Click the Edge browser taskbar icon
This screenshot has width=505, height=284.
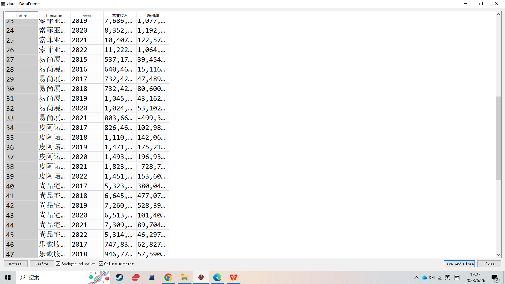218,277
